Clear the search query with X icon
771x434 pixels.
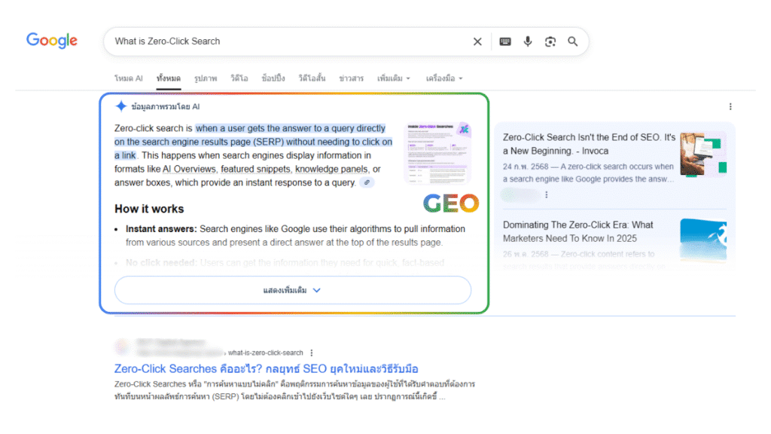477,41
